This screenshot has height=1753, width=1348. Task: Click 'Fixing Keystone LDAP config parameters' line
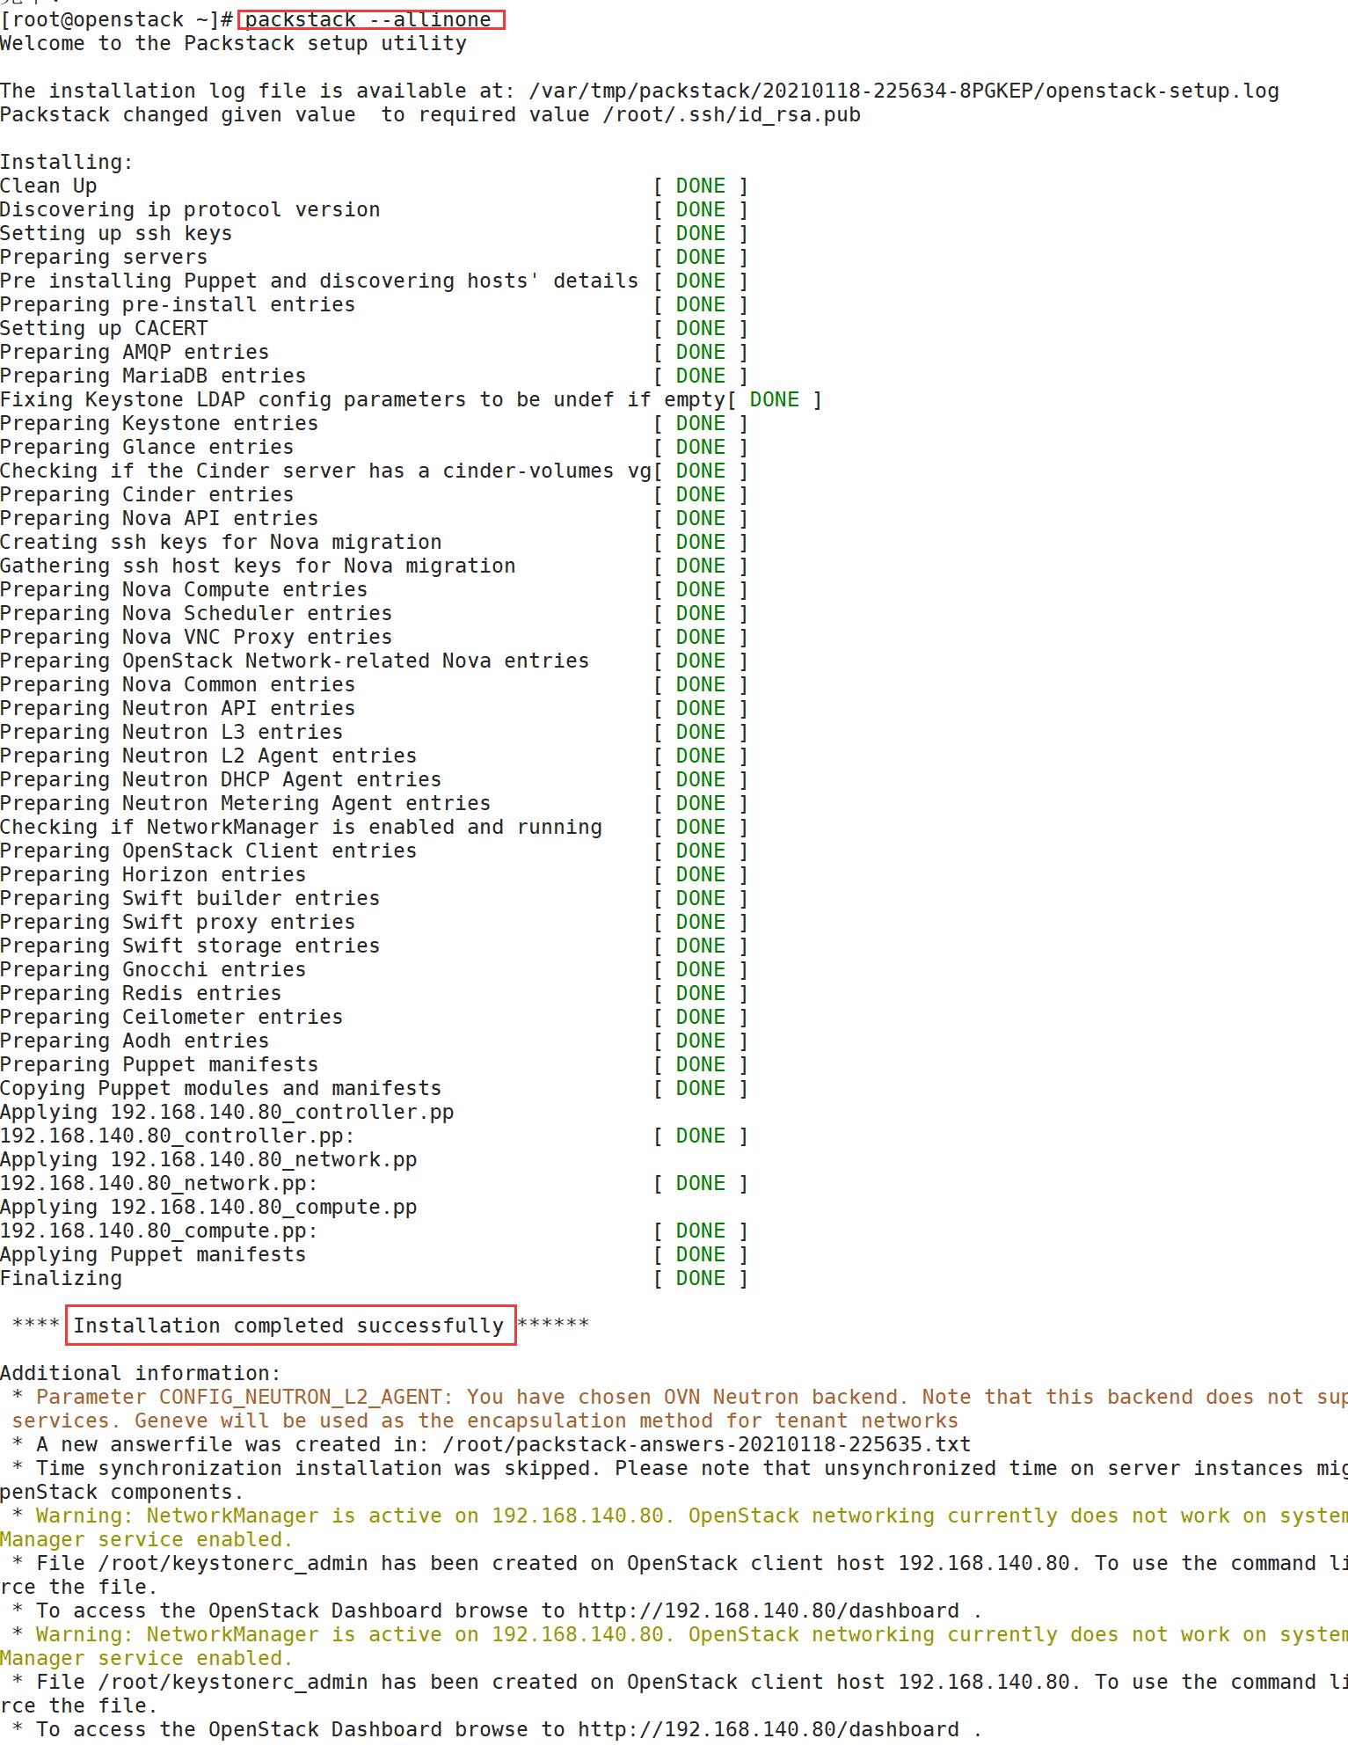click(362, 400)
